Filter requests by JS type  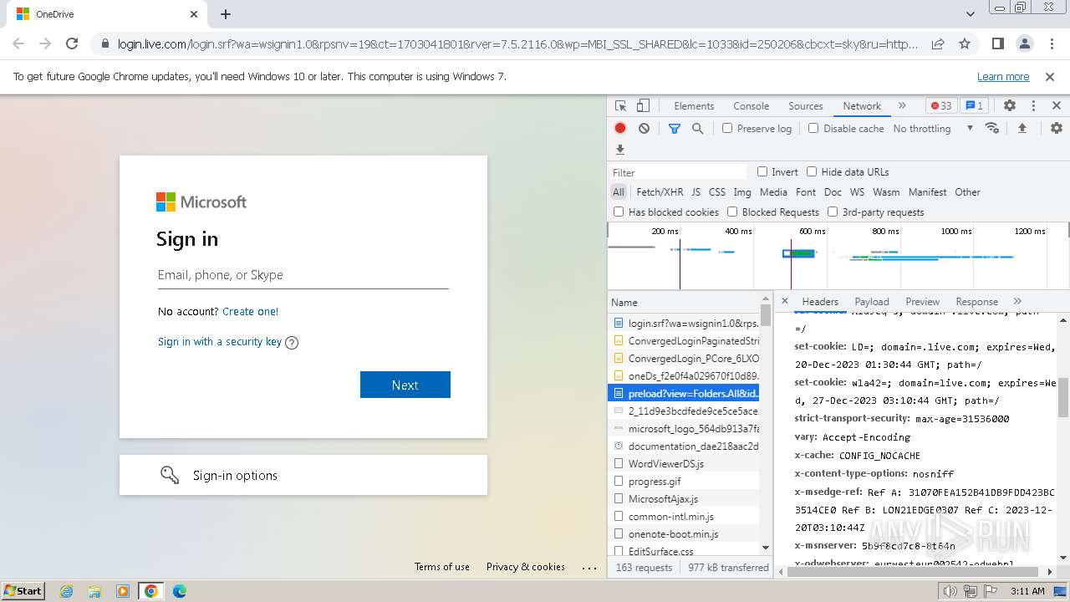695,191
